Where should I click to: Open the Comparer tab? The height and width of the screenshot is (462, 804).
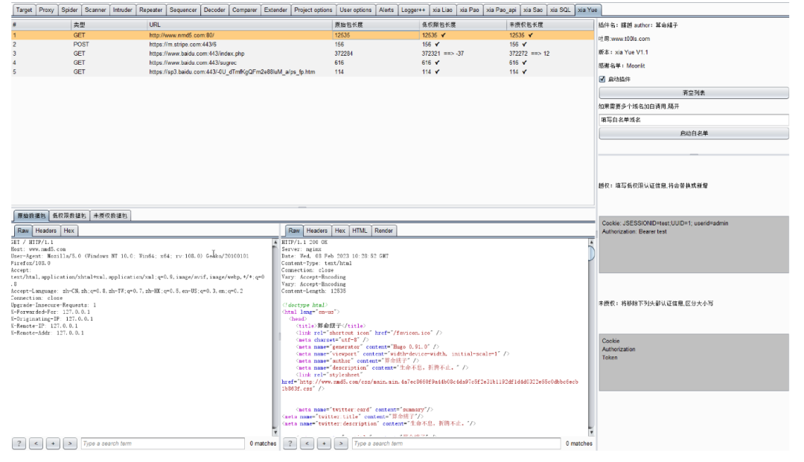(x=245, y=10)
